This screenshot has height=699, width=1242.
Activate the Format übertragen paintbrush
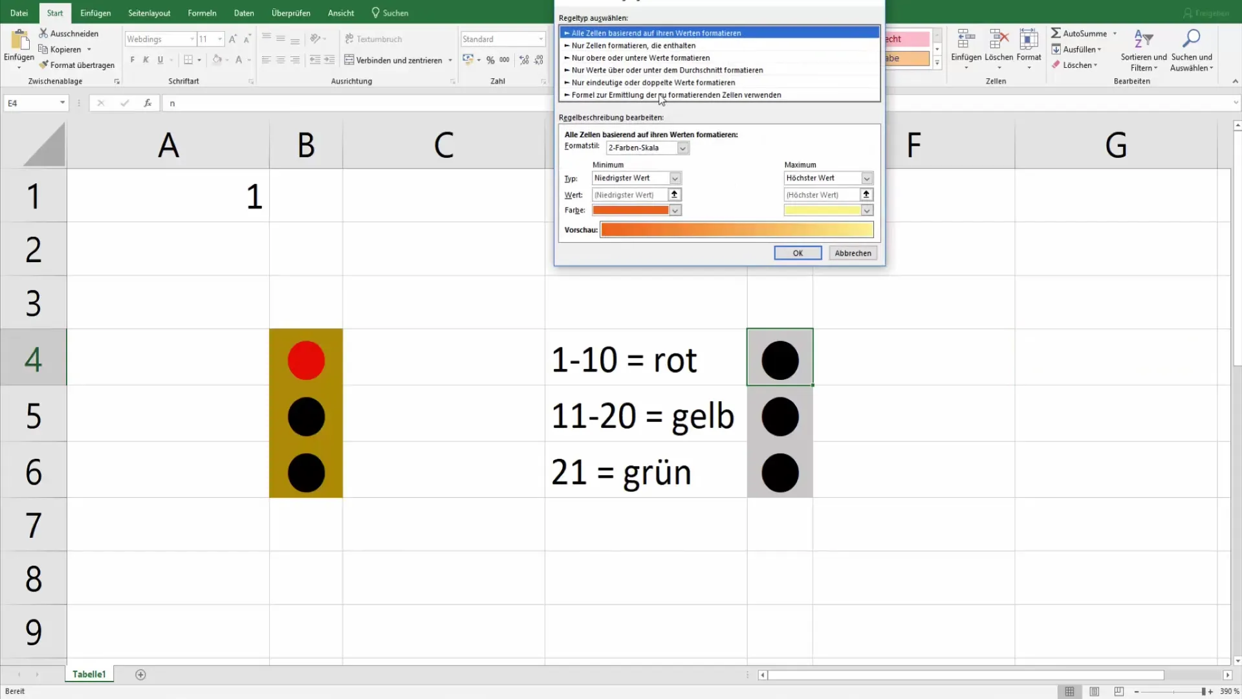point(43,65)
